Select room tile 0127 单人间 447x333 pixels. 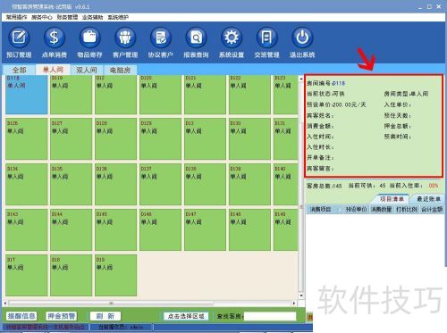coord(71,139)
